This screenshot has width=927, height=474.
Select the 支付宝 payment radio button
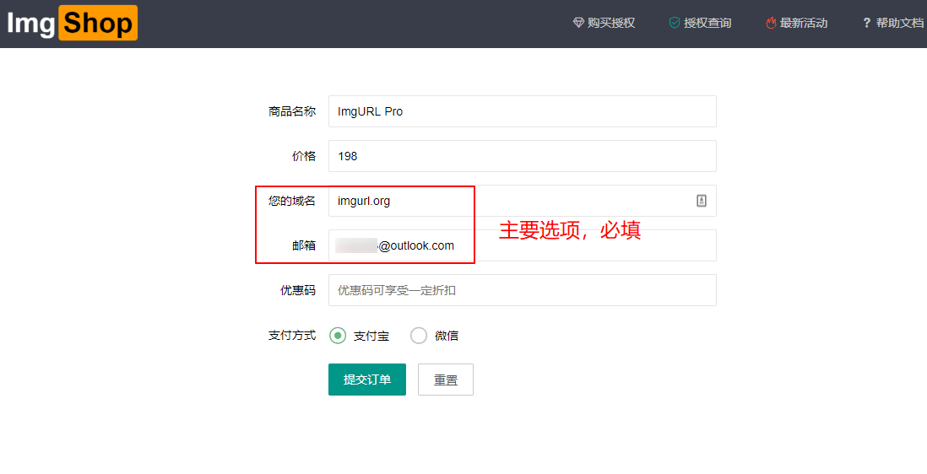coord(338,336)
